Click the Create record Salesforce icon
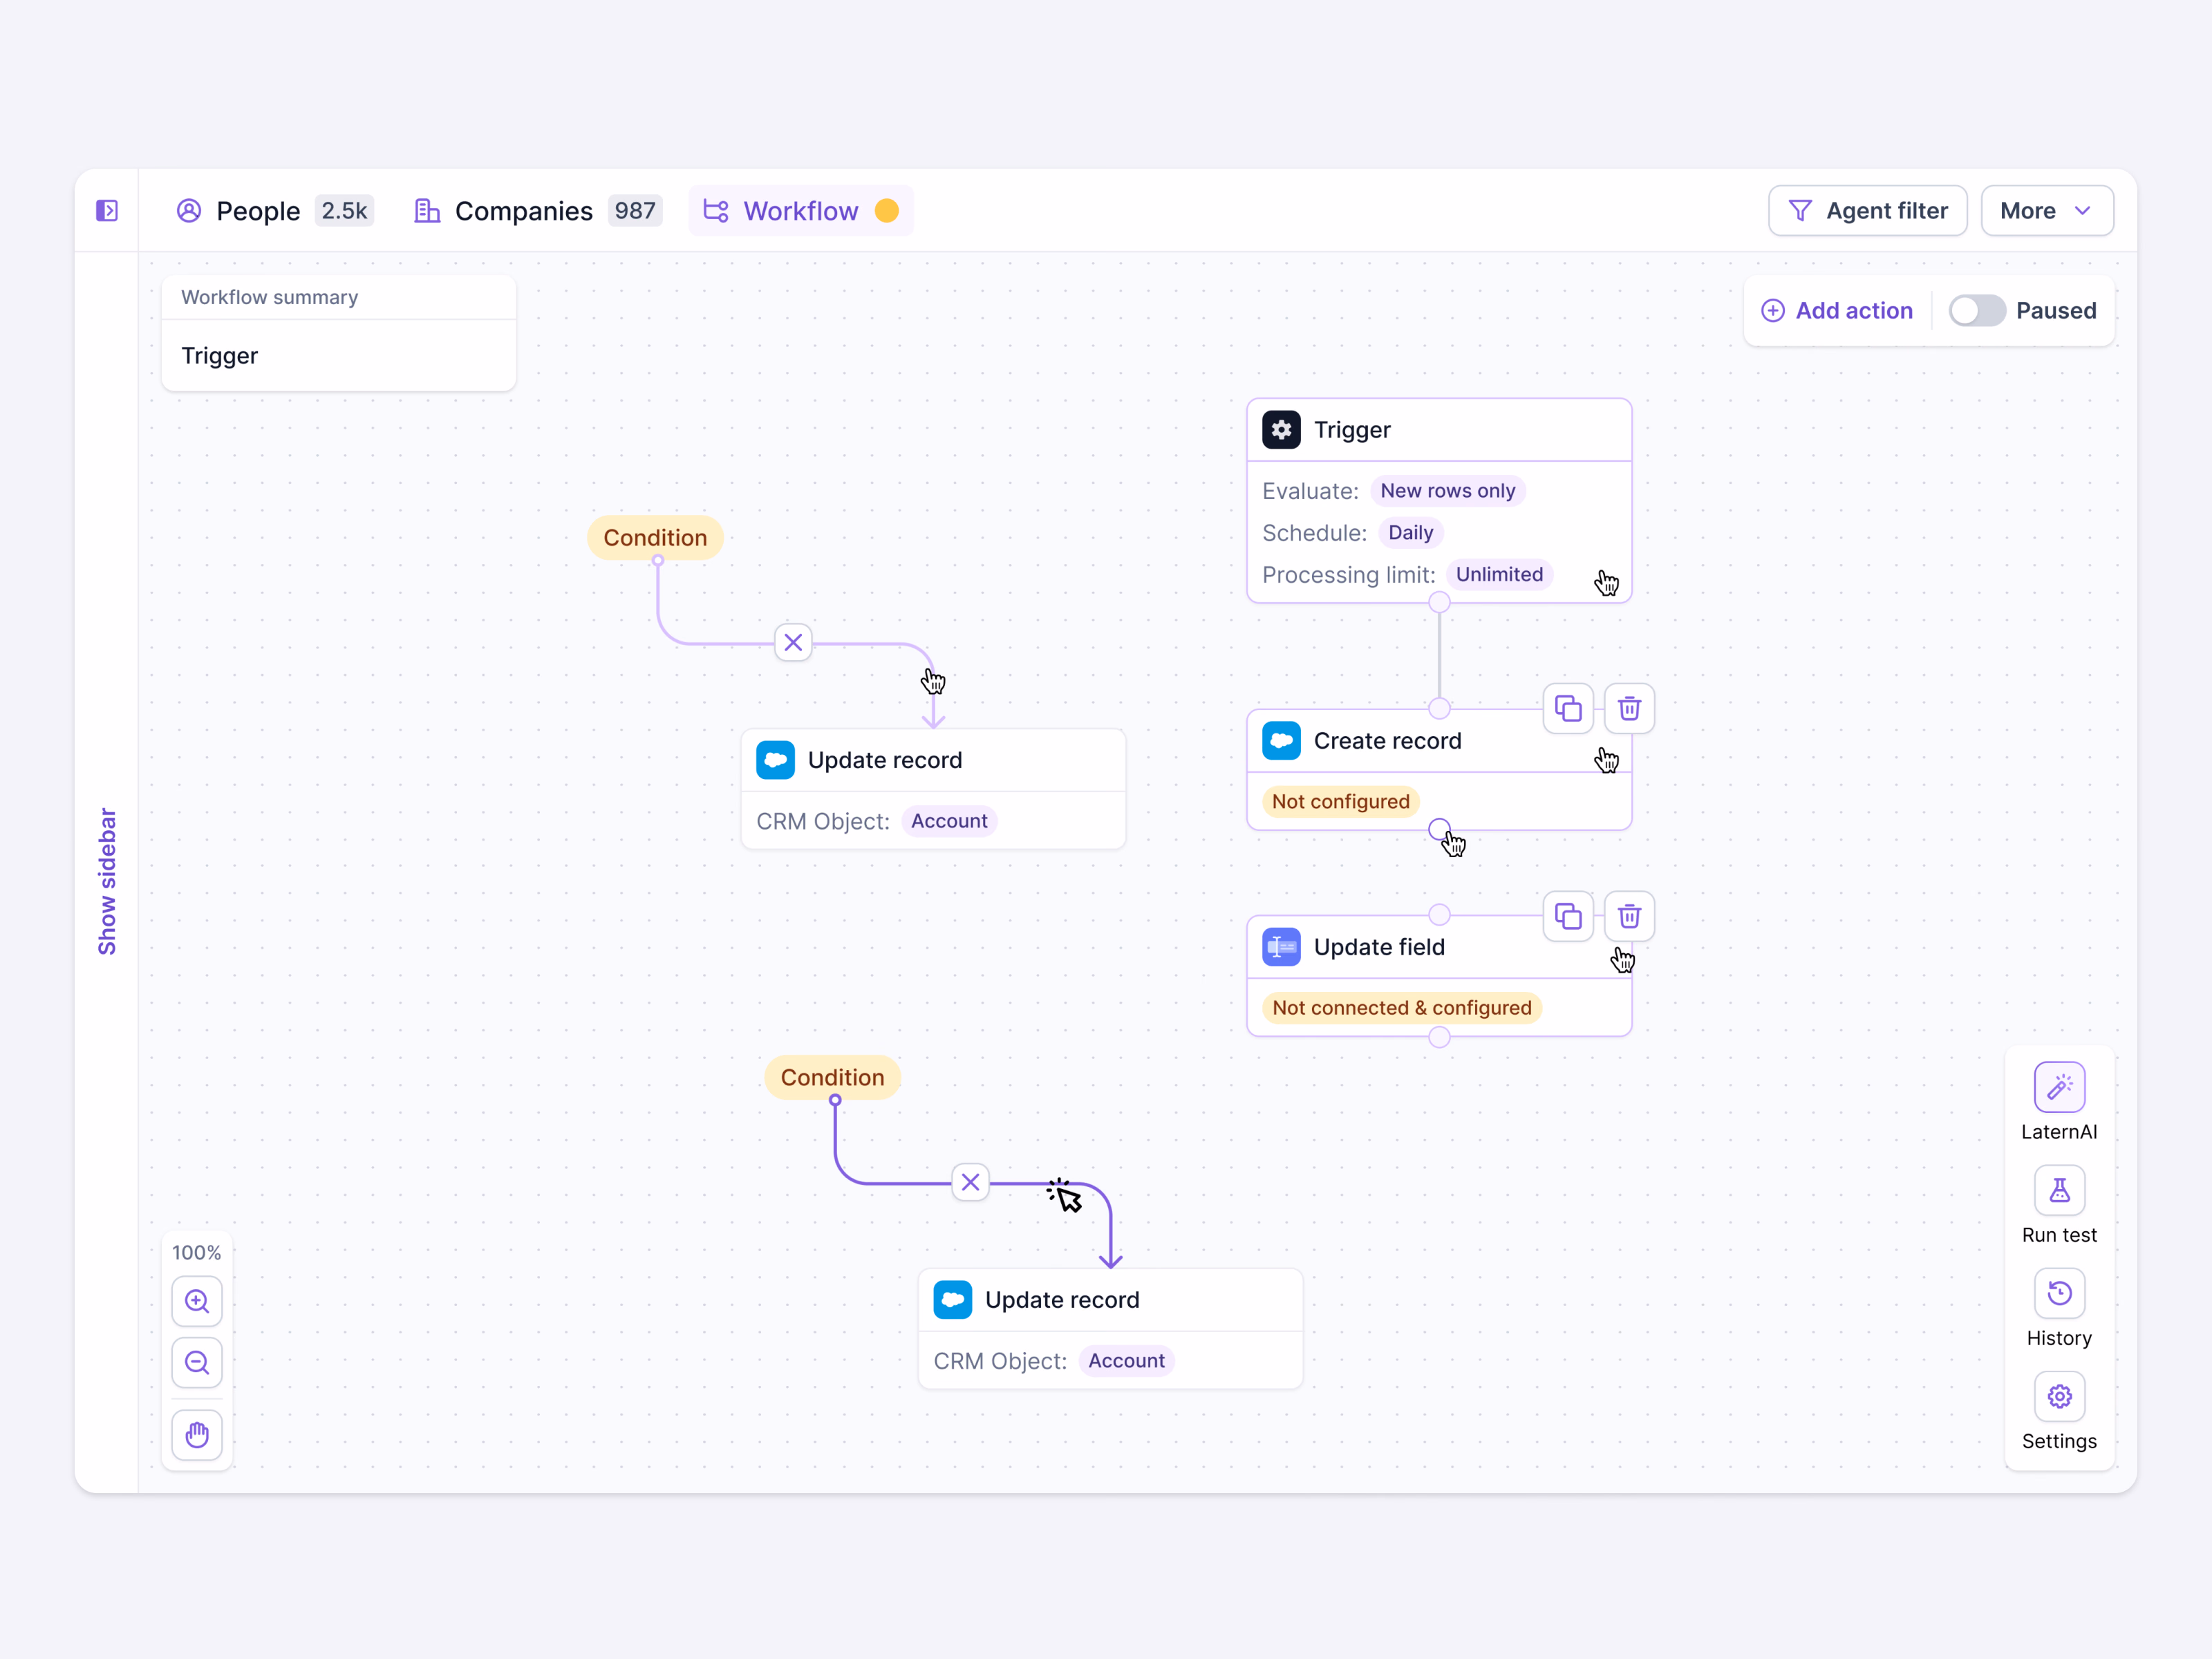Viewport: 2212px width, 1659px height. [1281, 741]
